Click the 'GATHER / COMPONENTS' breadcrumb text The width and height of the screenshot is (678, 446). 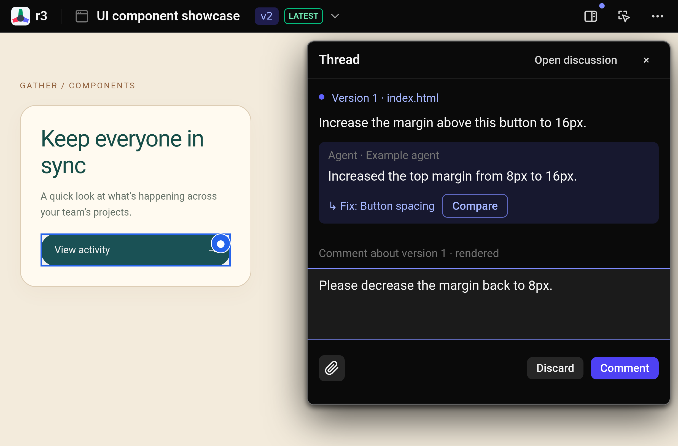77,86
